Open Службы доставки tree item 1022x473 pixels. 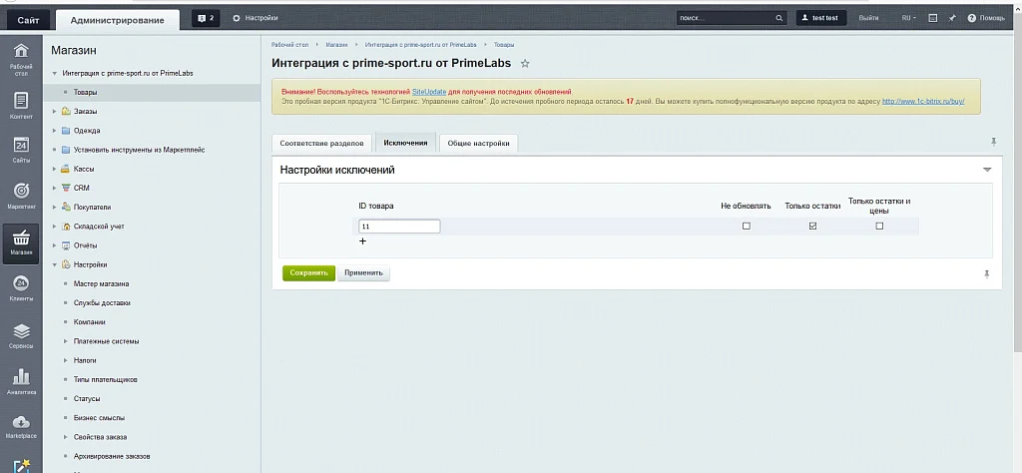102,303
